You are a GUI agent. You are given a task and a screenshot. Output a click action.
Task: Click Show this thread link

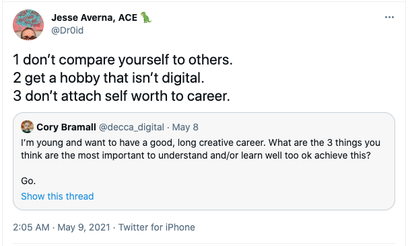(x=57, y=196)
